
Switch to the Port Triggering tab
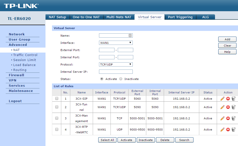click(x=180, y=17)
